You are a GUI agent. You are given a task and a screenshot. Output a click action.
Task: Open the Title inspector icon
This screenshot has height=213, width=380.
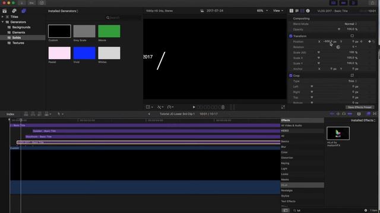(292, 11)
